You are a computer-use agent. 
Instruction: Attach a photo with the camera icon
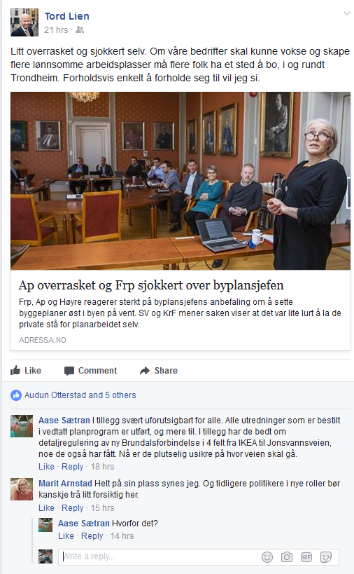point(287,557)
